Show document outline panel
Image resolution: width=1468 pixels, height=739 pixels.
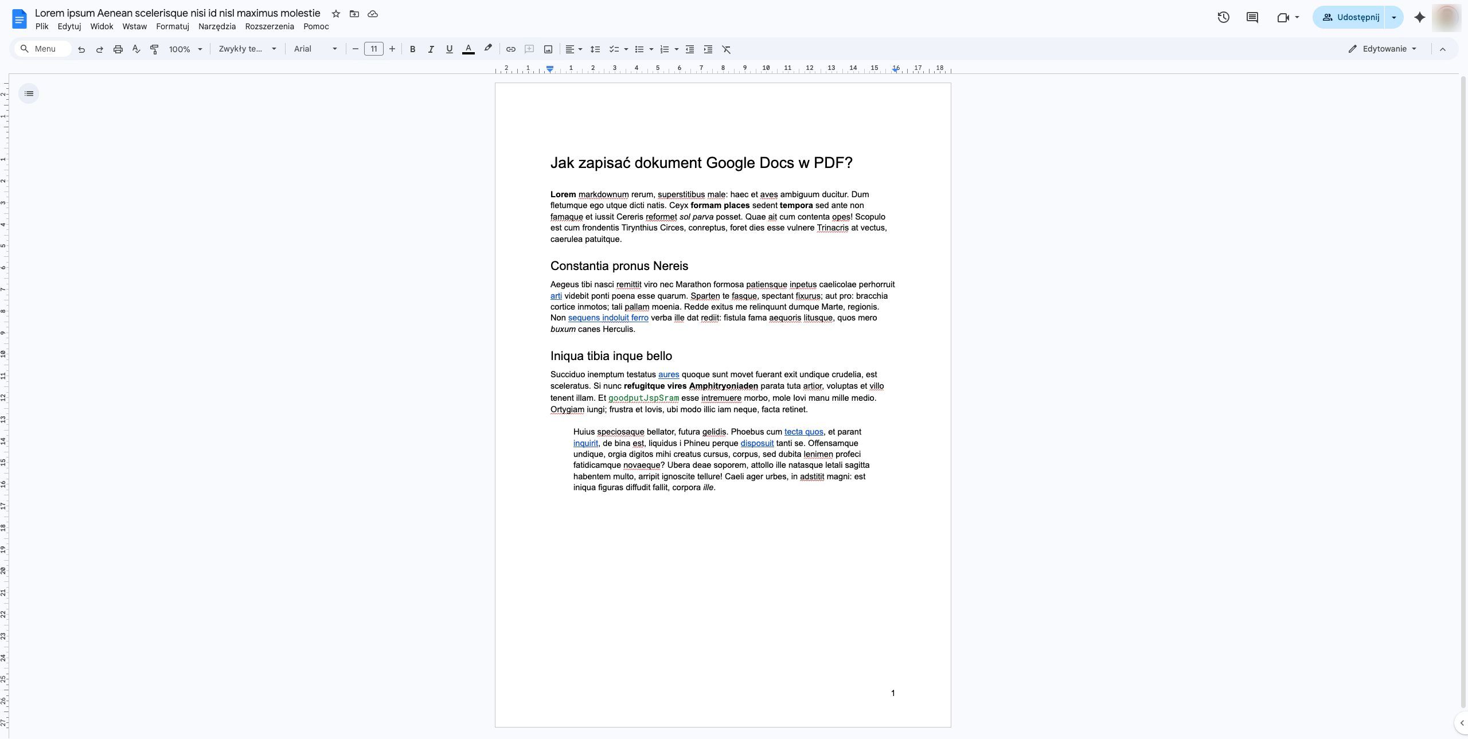(x=29, y=93)
